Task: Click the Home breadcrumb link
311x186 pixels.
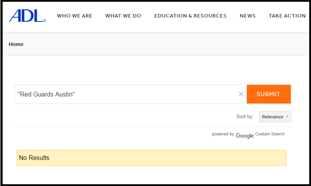Action: pyautogui.click(x=16, y=44)
